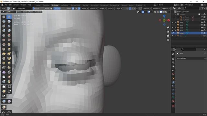This screenshot has width=207, height=116.
Task: Switch perspective/orthographic with the grid icon
Action: click(168, 40)
